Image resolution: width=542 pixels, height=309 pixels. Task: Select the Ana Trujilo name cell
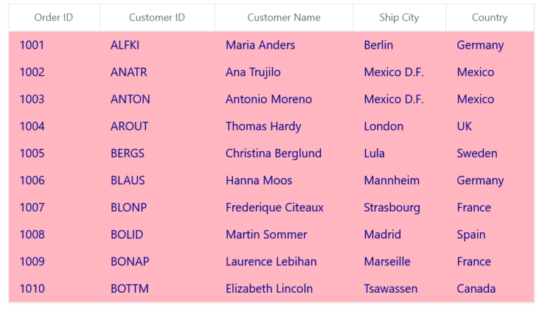pyautogui.click(x=284, y=72)
